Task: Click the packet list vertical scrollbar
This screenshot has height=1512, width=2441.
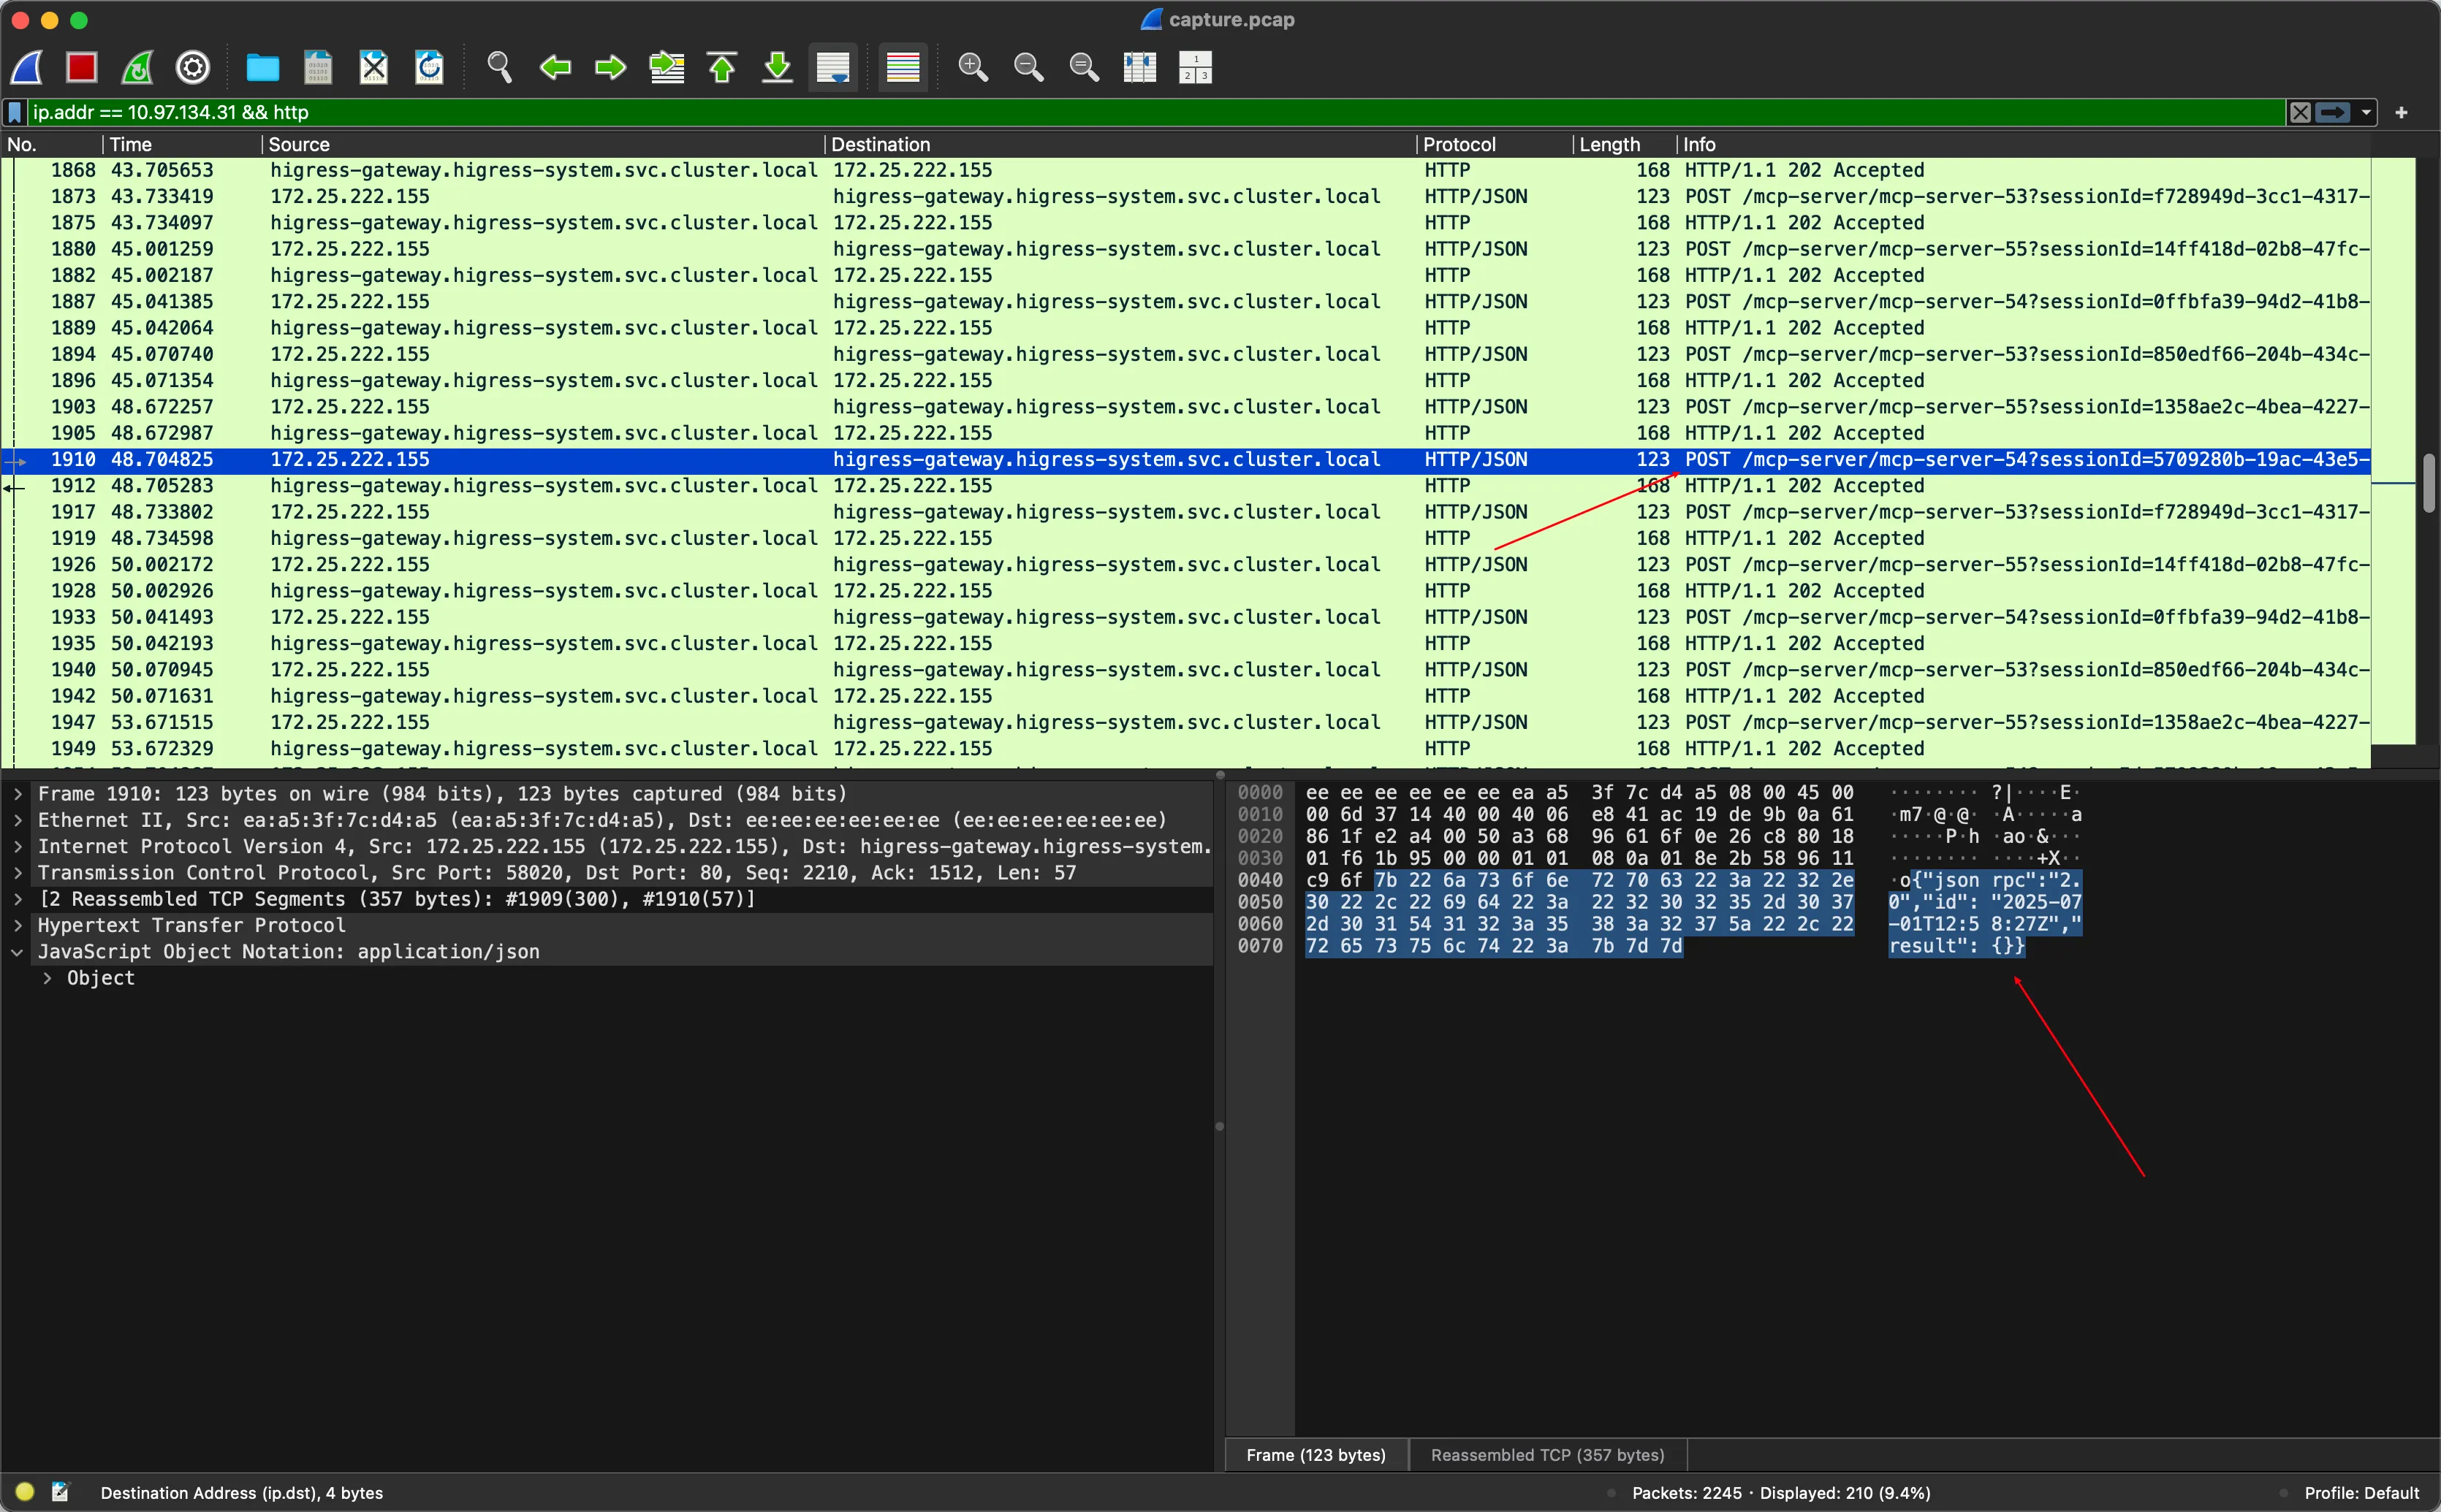Action: [x=2429, y=483]
